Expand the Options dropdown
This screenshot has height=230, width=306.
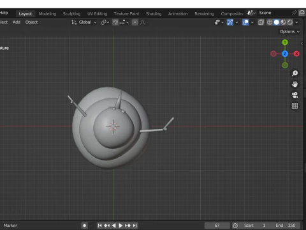289,31
